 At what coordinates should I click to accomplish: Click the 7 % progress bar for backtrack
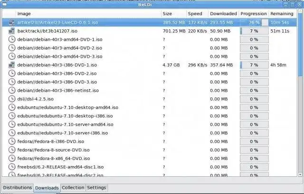254,31
